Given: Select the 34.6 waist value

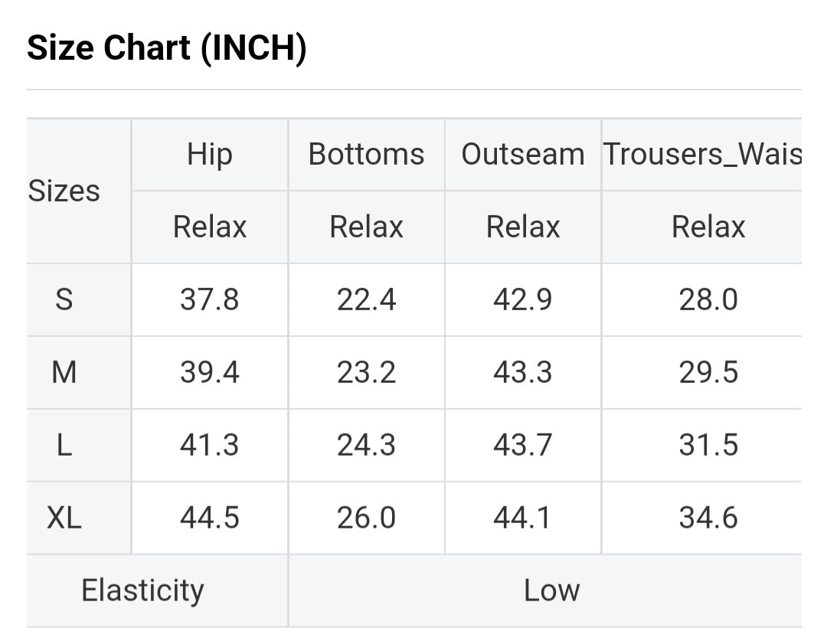Looking at the screenshot, I should point(708,518).
